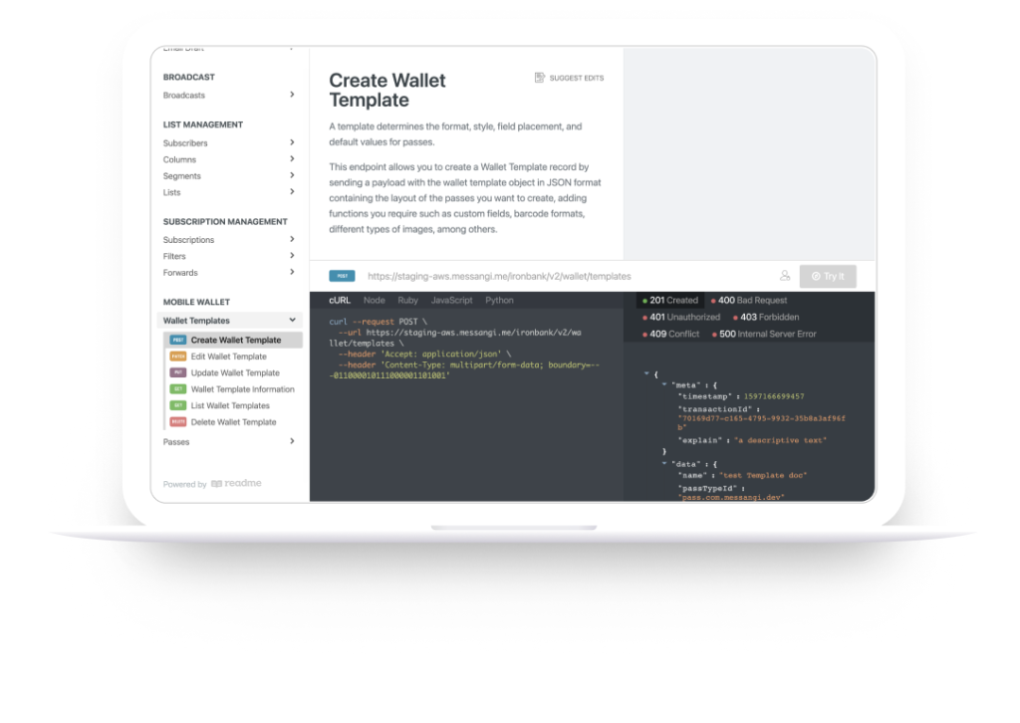Click the readme logo in the sidebar footer
This screenshot has height=723, width=1020.
[x=236, y=484]
